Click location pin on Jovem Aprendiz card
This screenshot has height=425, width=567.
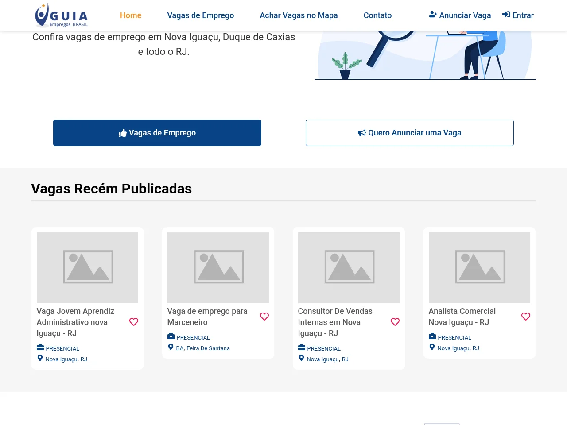(x=40, y=358)
